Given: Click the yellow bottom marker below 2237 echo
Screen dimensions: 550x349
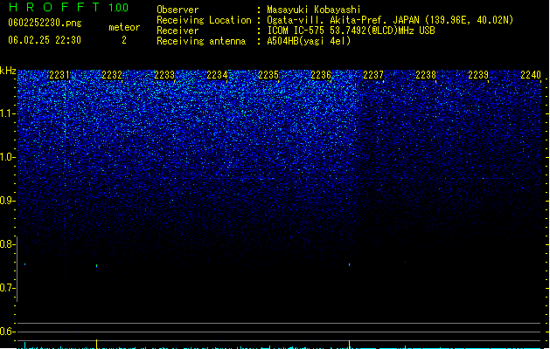Looking at the screenshot, I should point(350,344).
